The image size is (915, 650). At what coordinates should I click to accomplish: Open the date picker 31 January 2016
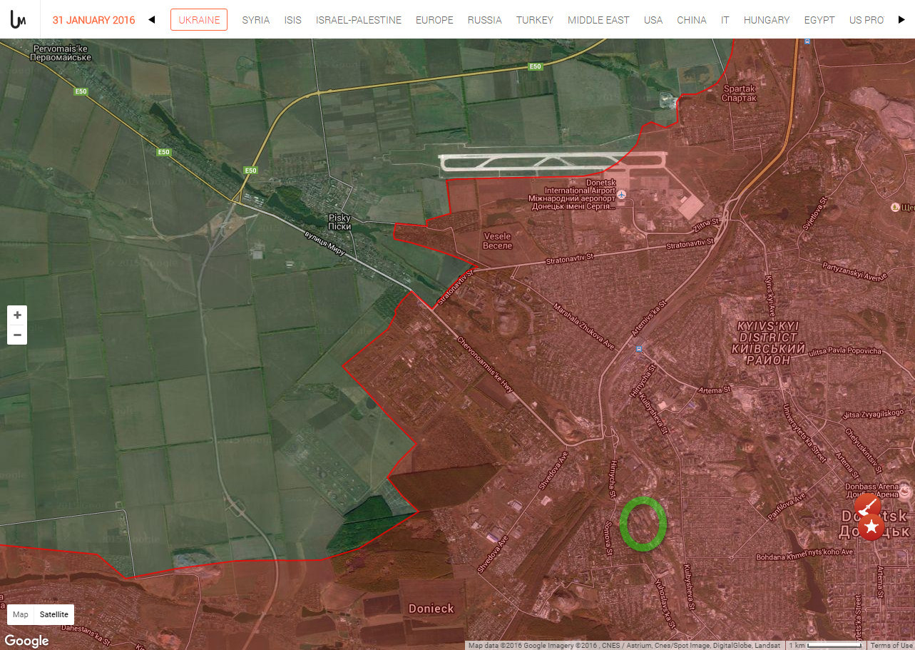[93, 20]
